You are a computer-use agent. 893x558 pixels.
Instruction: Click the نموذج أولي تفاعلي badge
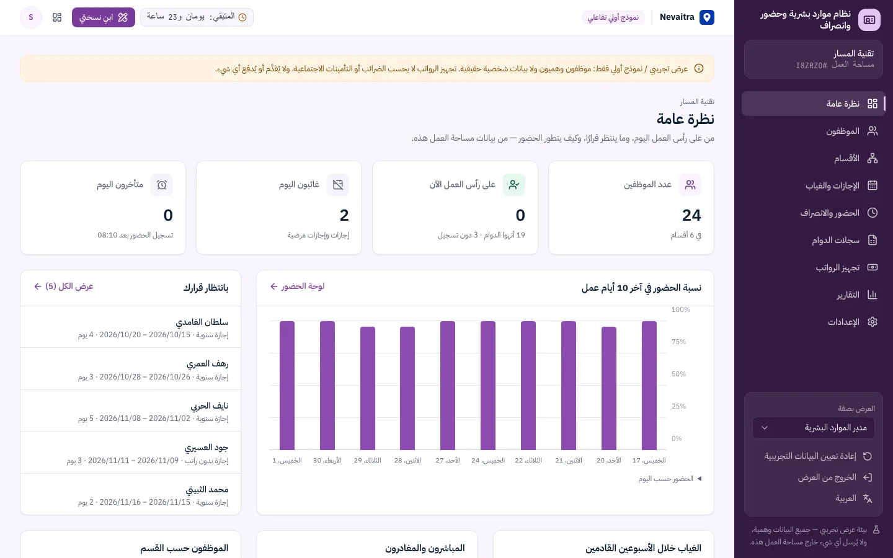[x=613, y=17]
